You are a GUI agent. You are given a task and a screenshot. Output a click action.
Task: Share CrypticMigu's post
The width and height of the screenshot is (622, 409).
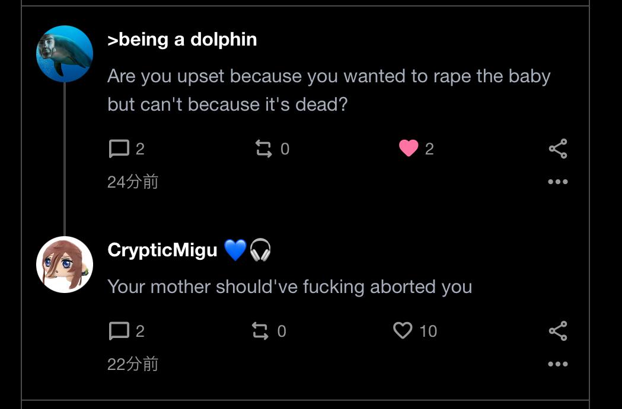click(558, 331)
